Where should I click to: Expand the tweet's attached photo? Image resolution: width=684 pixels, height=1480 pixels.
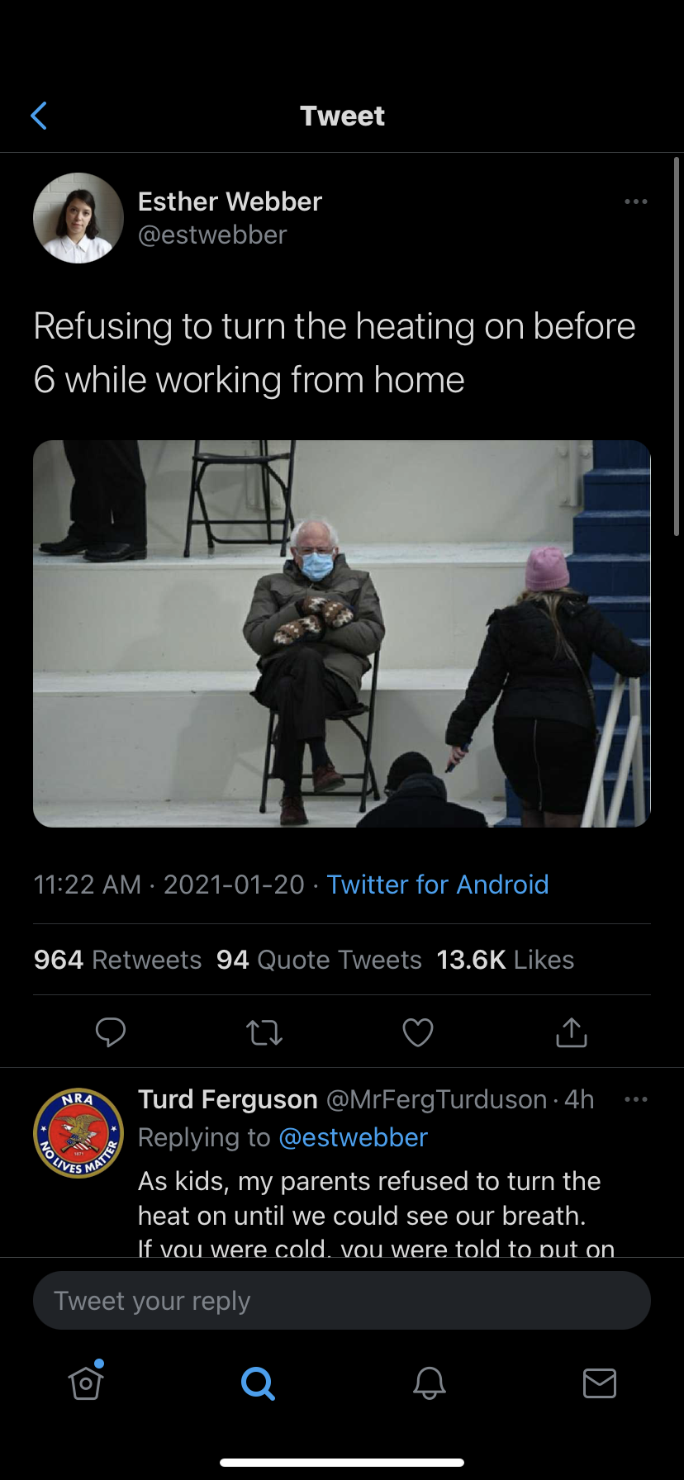[x=342, y=633]
